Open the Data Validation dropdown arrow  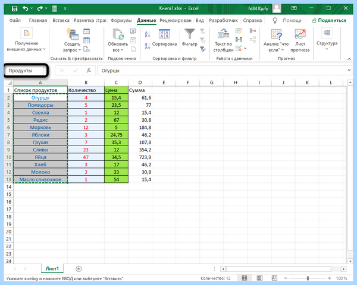pos(245,49)
